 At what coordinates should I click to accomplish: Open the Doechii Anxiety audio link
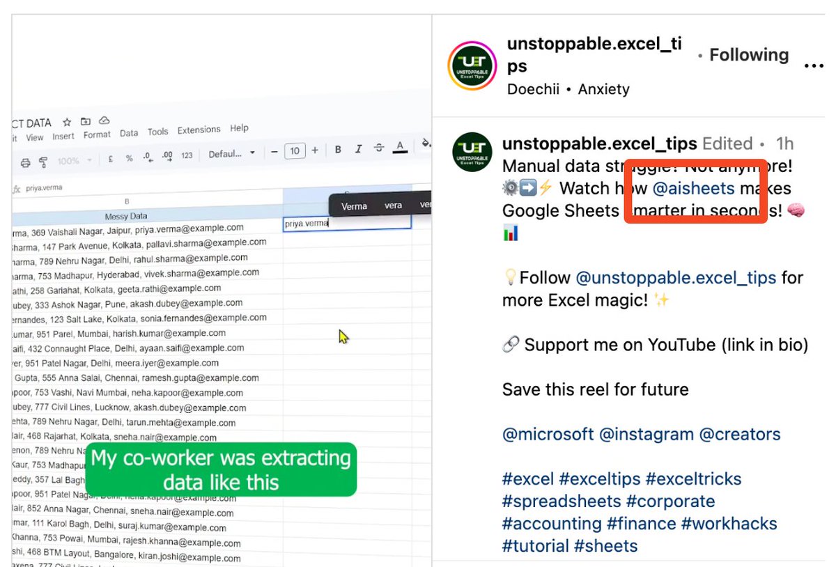[568, 89]
